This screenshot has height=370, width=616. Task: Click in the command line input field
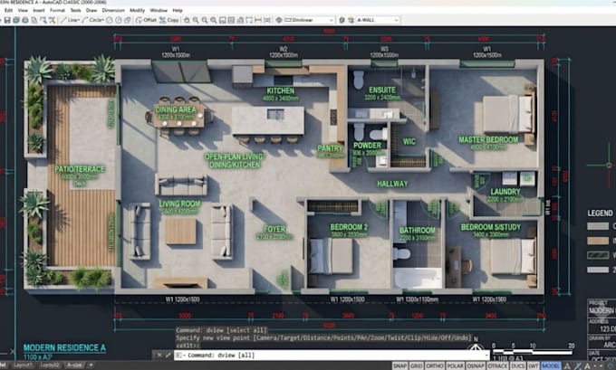tap(332, 356)
